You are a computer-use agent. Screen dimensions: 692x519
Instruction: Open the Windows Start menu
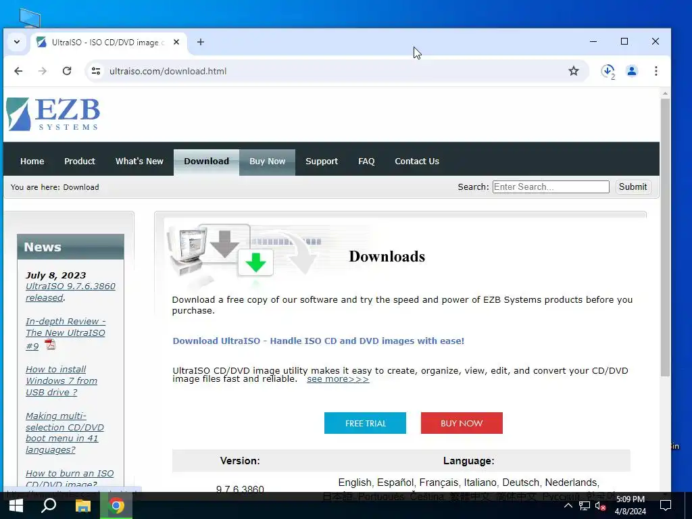pyautogui.click(x=16, y=505)
